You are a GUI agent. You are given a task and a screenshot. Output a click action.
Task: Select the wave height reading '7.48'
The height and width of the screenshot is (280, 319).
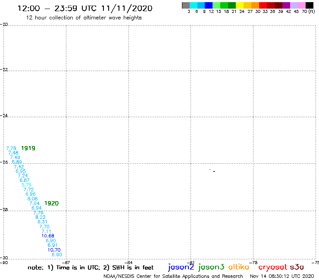(x=13, y=153)
